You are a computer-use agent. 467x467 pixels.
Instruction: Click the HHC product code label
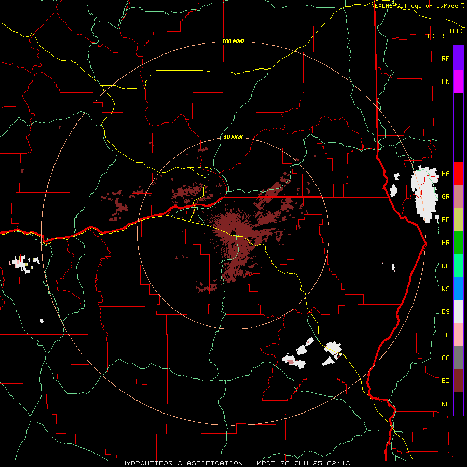point(456,31)
